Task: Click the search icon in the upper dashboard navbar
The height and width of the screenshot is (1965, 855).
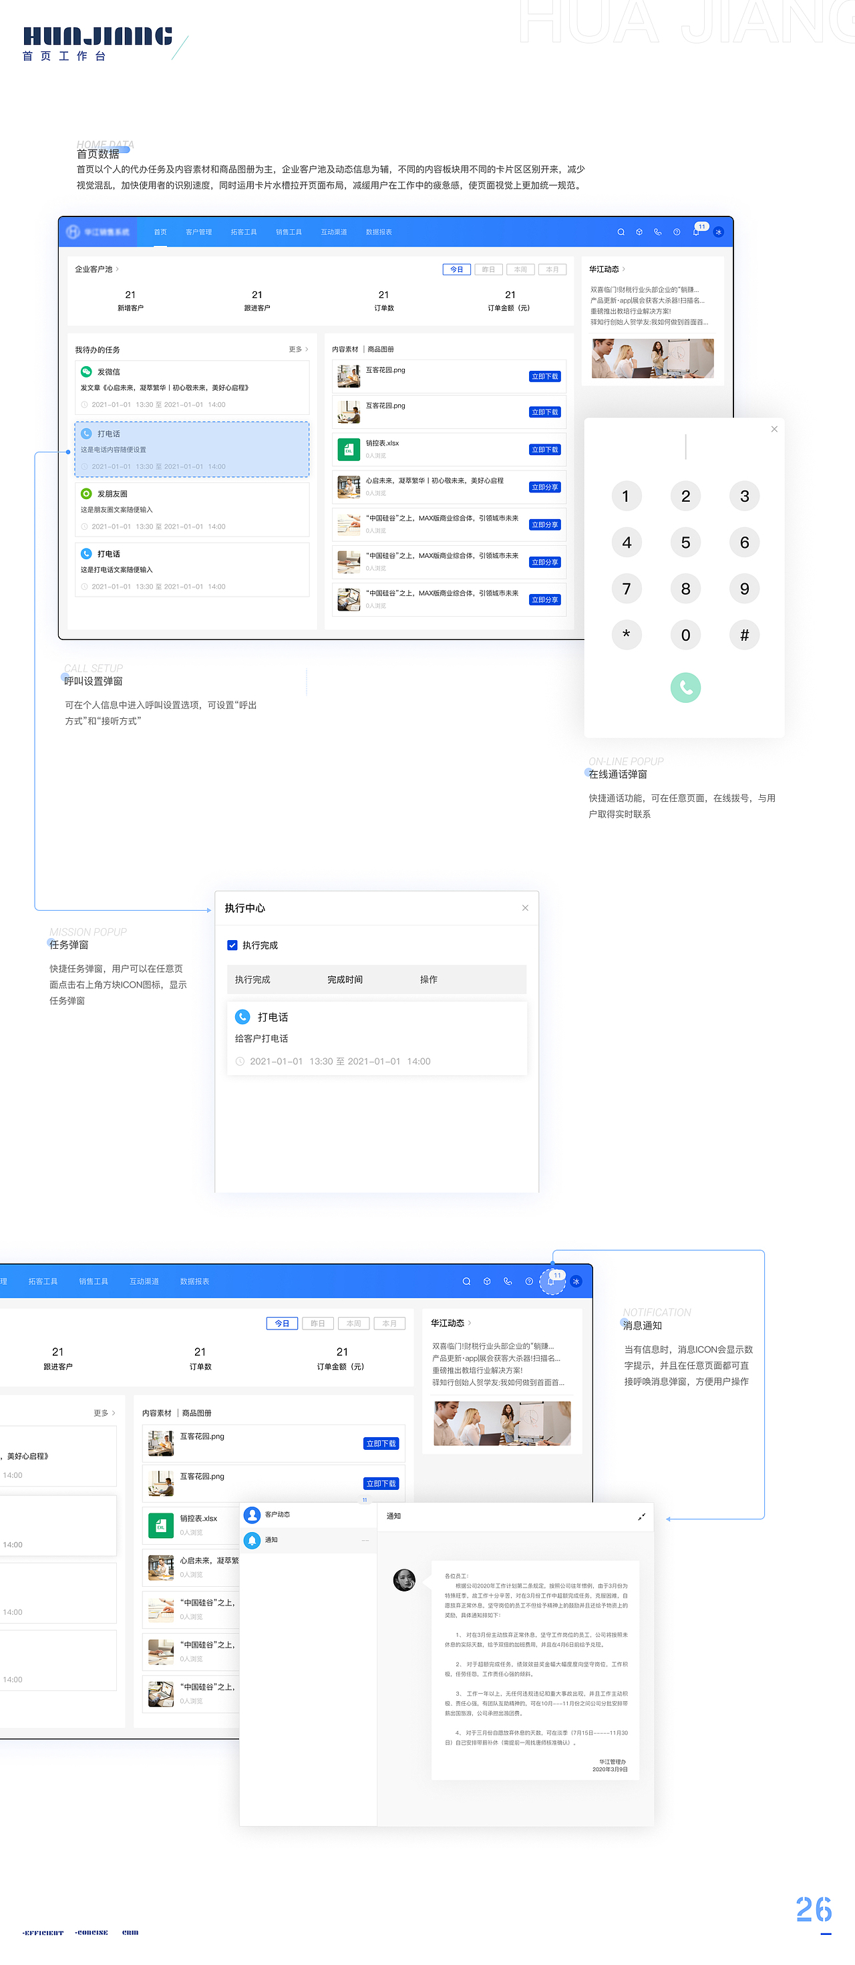Action: [621, 232]
